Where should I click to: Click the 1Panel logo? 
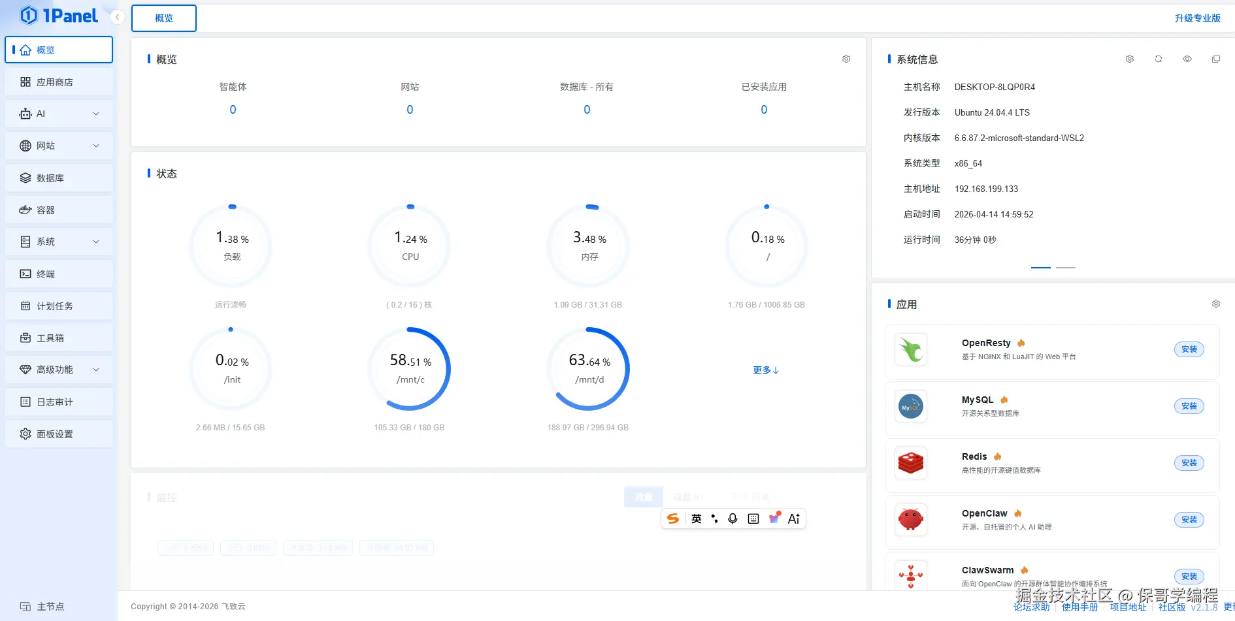[x=59, y=16]
